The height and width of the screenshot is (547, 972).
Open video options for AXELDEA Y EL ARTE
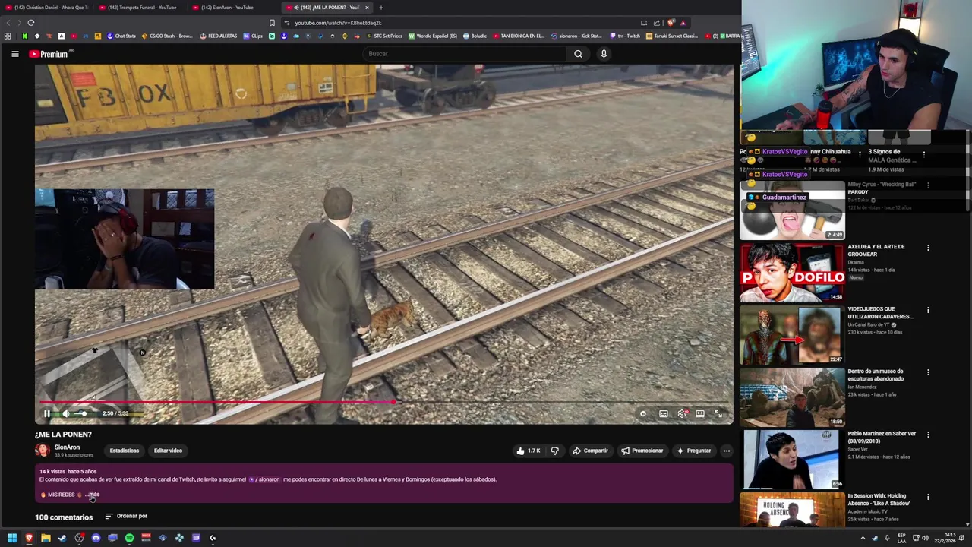tap(928, 248)
